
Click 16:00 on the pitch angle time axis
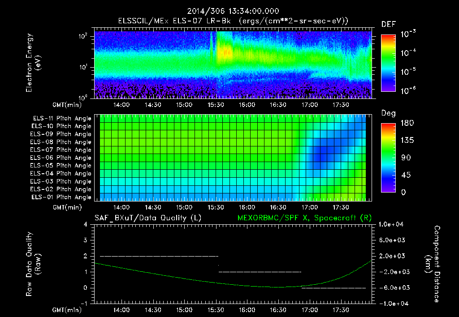point(247,207)
